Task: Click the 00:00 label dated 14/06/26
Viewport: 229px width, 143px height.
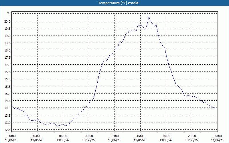Action: click(218, 136)
